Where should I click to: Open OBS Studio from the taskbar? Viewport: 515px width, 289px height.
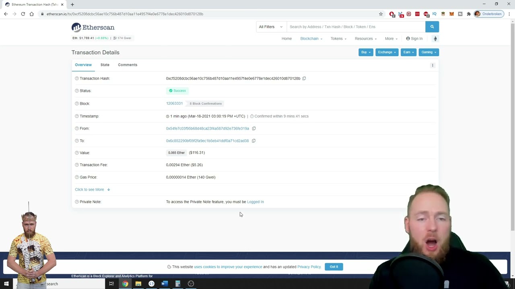191,284
